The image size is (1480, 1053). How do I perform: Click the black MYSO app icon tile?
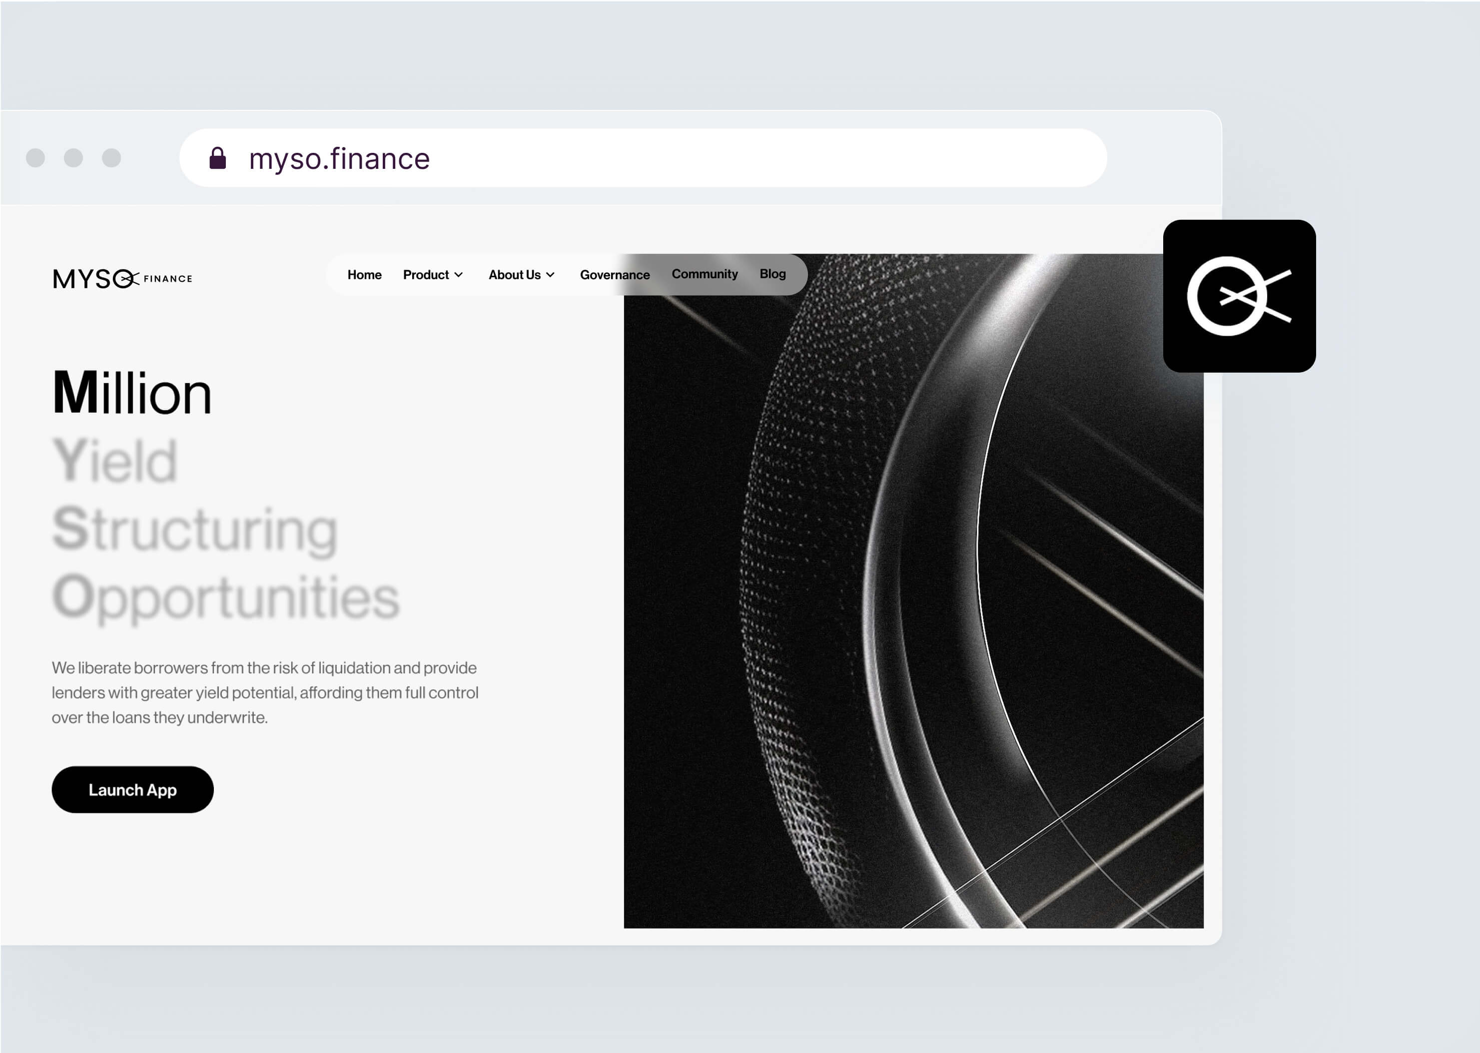point(1239,296)
